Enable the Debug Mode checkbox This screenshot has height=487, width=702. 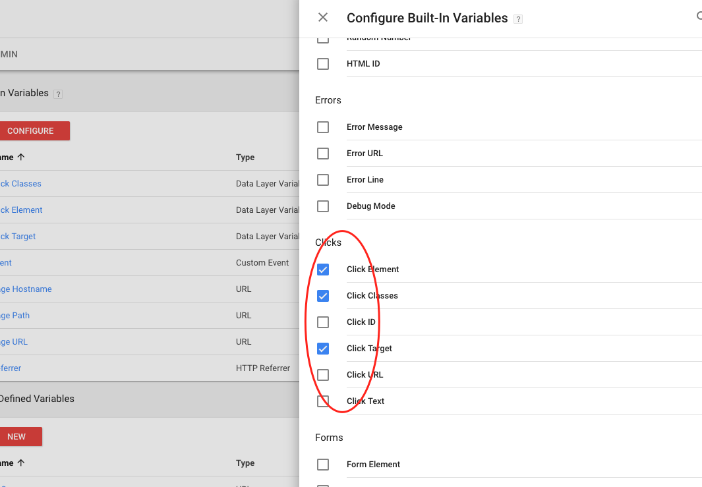323,206
